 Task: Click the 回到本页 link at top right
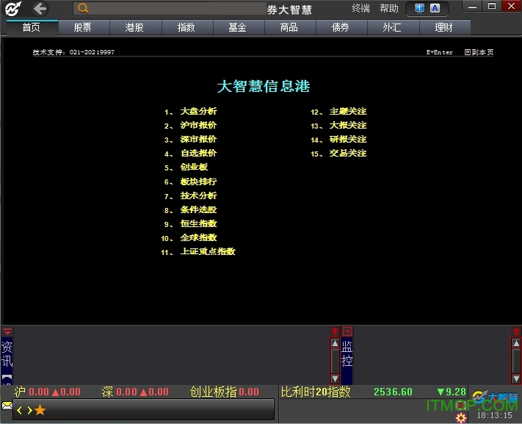tap(479, 52)
